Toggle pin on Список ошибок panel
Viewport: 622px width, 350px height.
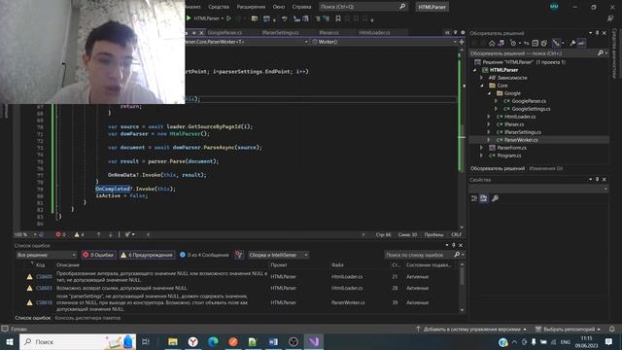(x=454, y=245)
